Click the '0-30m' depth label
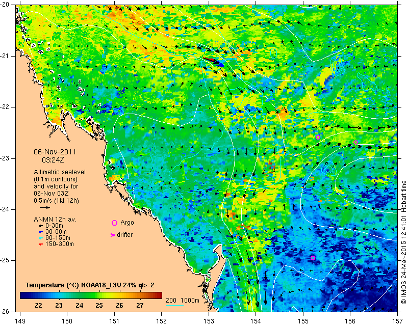408x326 pixels. pyautogui.click(x=54, y=226)
